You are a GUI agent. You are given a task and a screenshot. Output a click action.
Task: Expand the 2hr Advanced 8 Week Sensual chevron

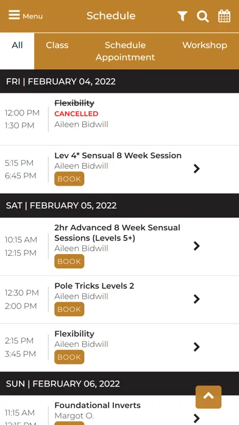197,246
